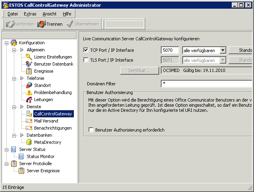Uncheck TCP Port / IP Interface checkbox
This screenshot has width=254, height=192.
(x=86, y=50)
